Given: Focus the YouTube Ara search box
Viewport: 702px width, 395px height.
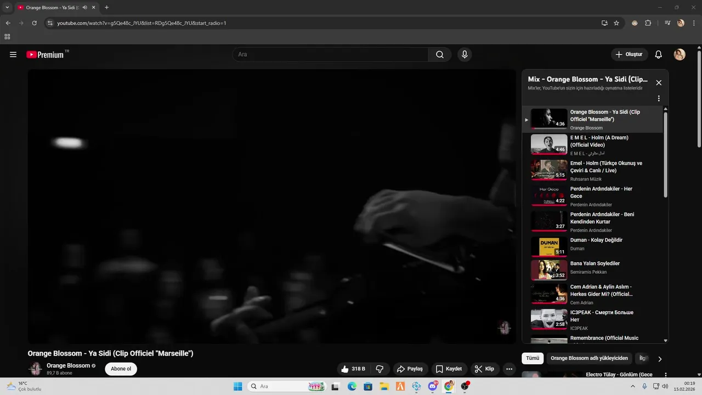Looking at the screenshot, I should (x=331, y=54).
